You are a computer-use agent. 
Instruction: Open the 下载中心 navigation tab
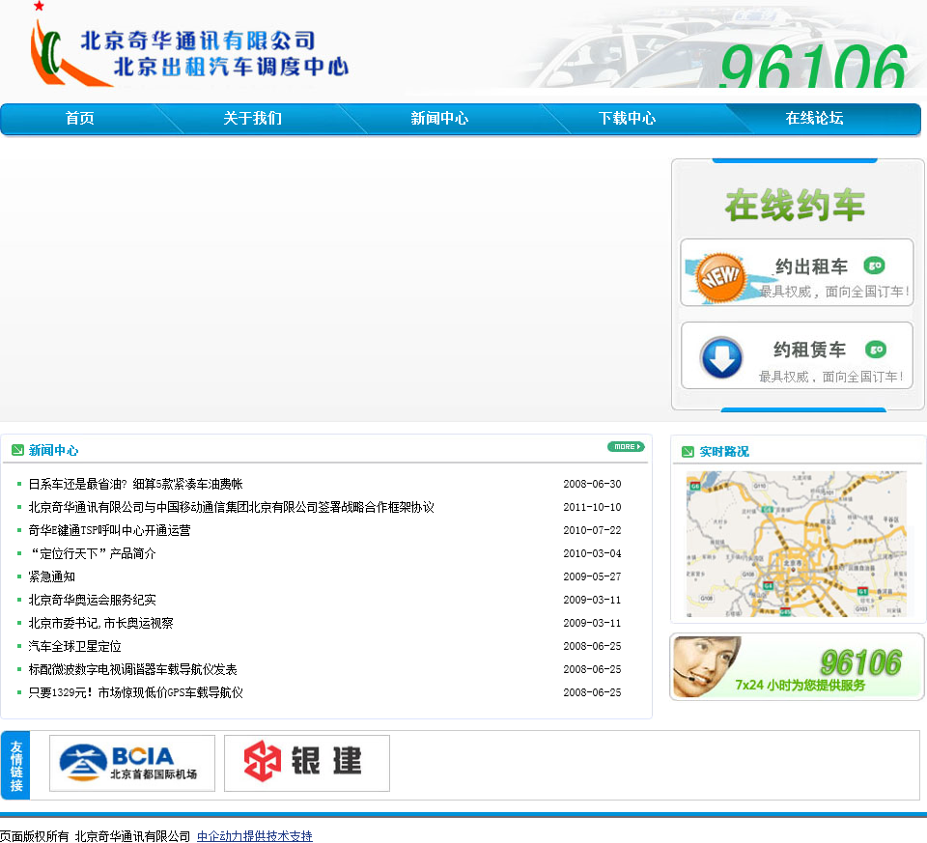tap(627, 119)
